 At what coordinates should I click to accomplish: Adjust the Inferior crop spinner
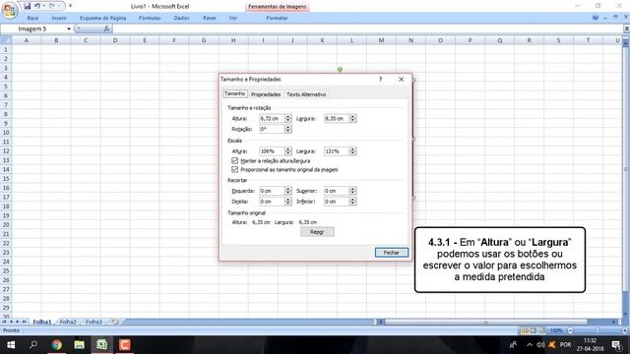coord(352,201)
